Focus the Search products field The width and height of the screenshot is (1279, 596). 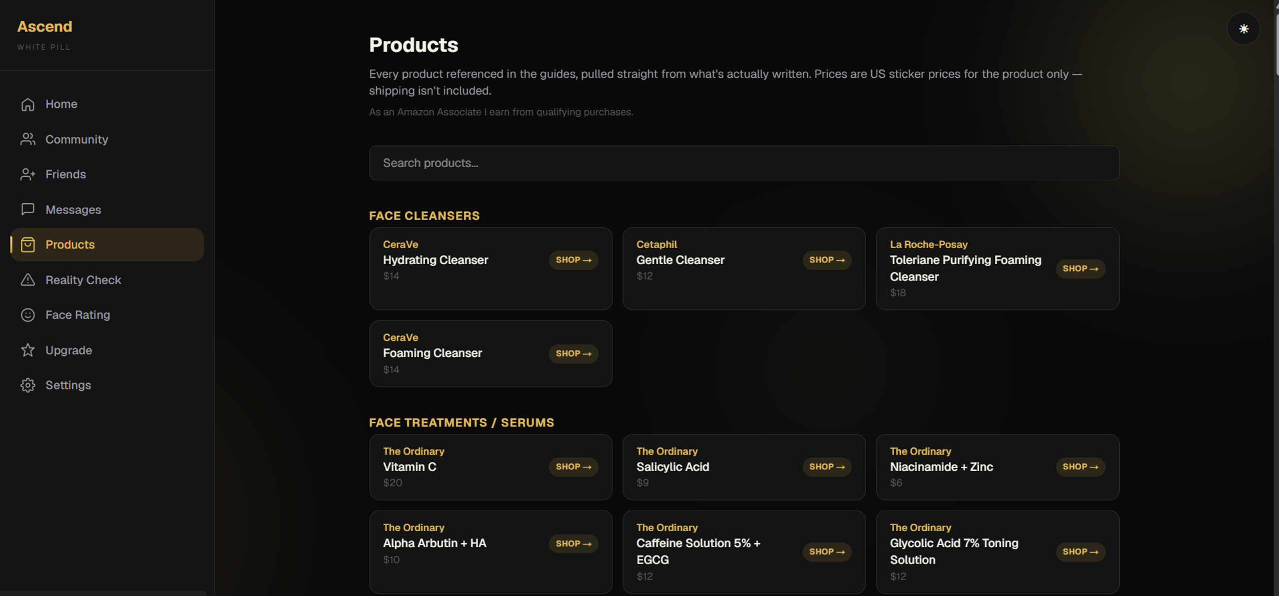pyautogui.click(x=744, y=163)
